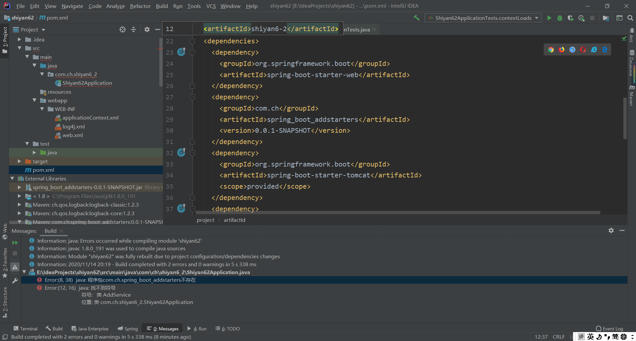
Task: Click the shiyan62 breadcrumb in navigation bar
Action: coord(19,18)
